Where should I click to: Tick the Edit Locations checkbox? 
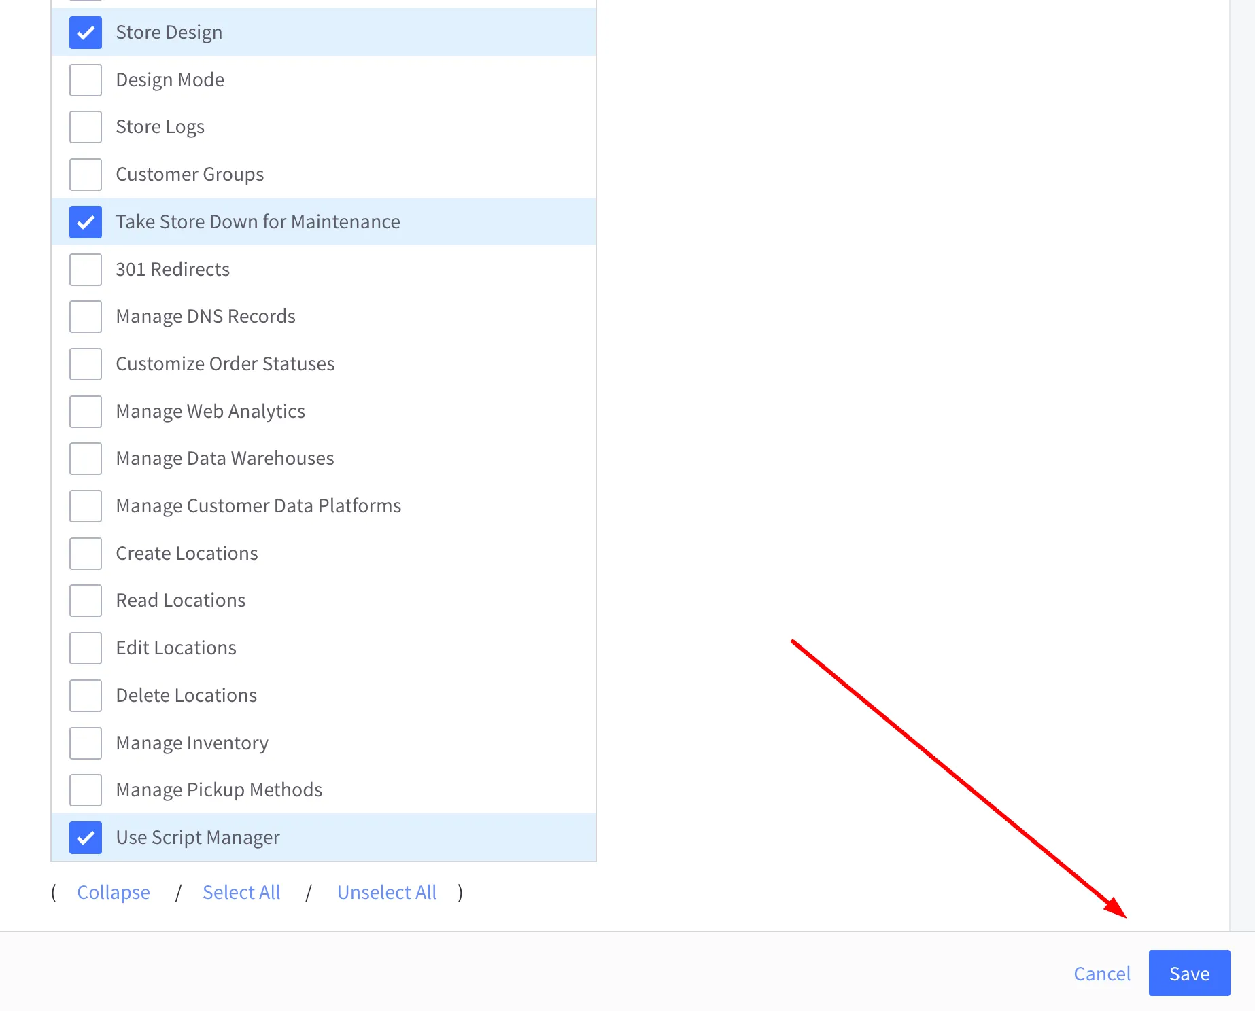[x=86, y=648]
